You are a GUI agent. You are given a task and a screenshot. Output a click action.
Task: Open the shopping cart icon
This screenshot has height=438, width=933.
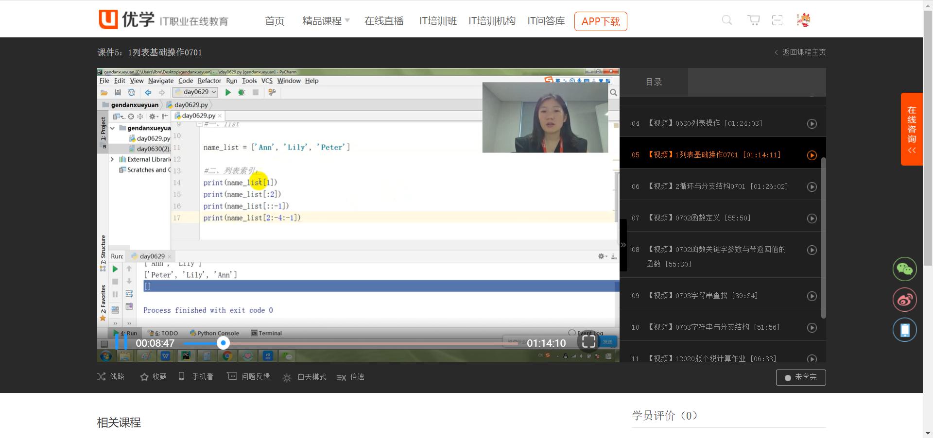[754, 20]
